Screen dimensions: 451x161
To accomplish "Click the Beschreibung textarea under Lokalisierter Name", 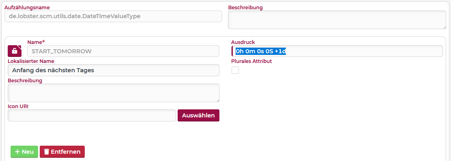I will coord(113,93).
